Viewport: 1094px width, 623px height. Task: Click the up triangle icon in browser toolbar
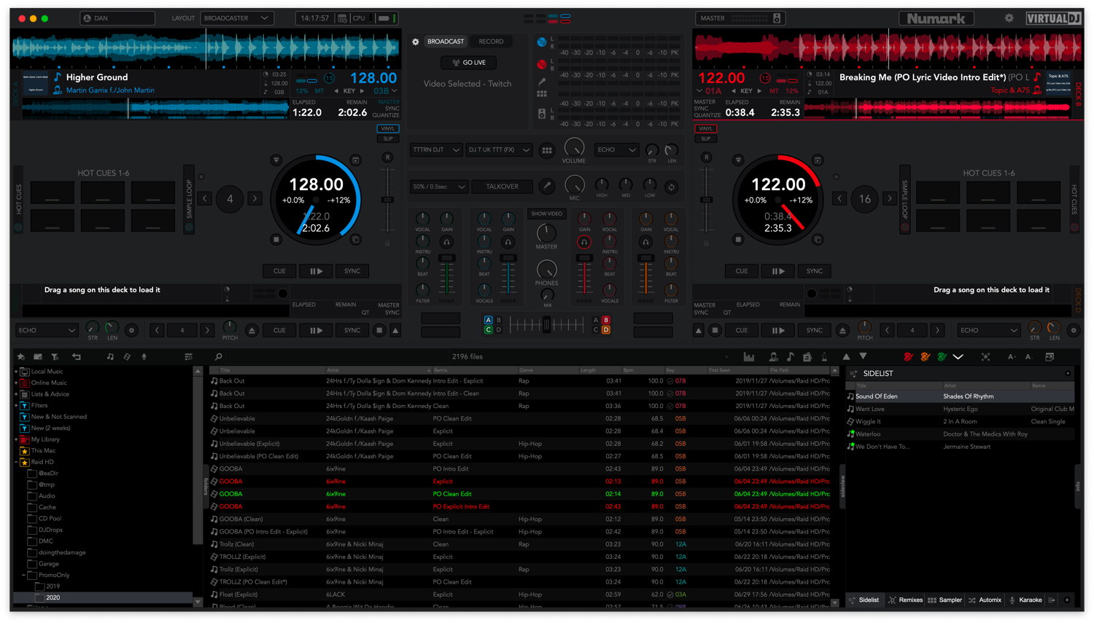(x=846, y=357)
